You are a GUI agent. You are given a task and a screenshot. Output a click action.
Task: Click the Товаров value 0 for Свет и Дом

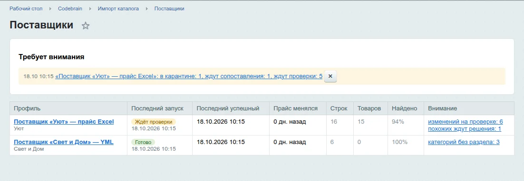click(x=359, y=142)
